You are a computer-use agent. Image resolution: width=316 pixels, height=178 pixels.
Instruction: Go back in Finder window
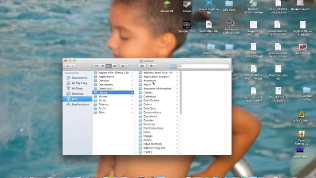pyautogui.click(x=67, y=66)
